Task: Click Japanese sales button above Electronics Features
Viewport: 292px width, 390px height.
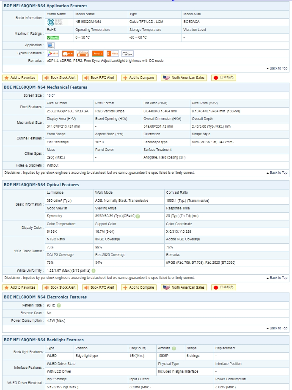Action: (x=223, y=287)
